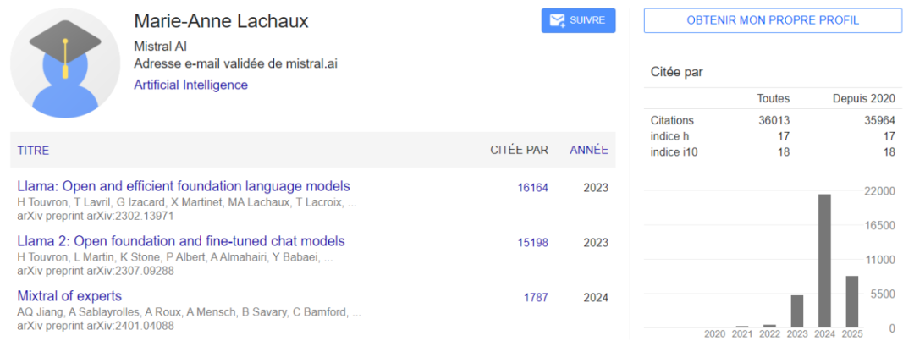
Task: Open the Artificial Intelligence interest link
Action: tap(190, 85)
